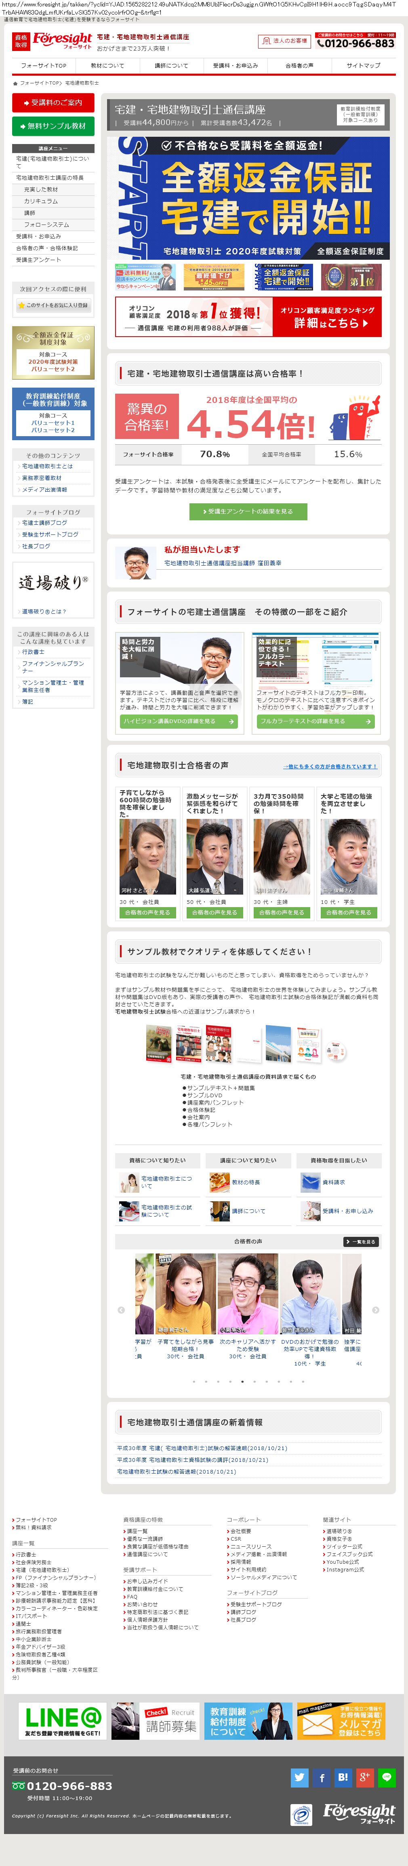This screenshot has height=1866, width=408.
Task: View 受講生アンケートの結果を見る results button
Action: click(248, 511)
